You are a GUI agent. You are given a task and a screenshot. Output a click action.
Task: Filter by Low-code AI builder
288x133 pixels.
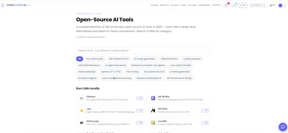coord(181,65)
